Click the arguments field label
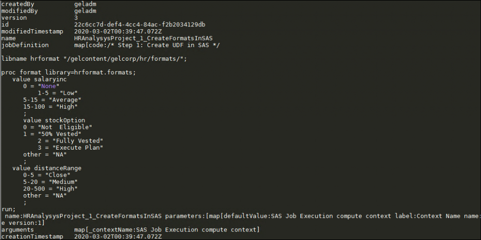 [17, 230]
